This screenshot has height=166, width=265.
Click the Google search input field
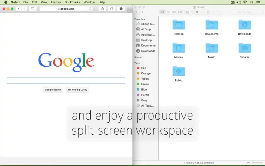click(66, 80)
